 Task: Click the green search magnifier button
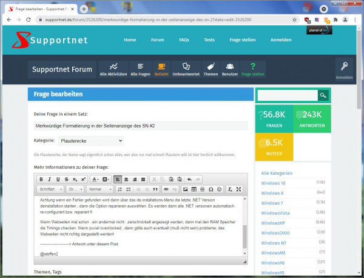[x=323, y=95]
